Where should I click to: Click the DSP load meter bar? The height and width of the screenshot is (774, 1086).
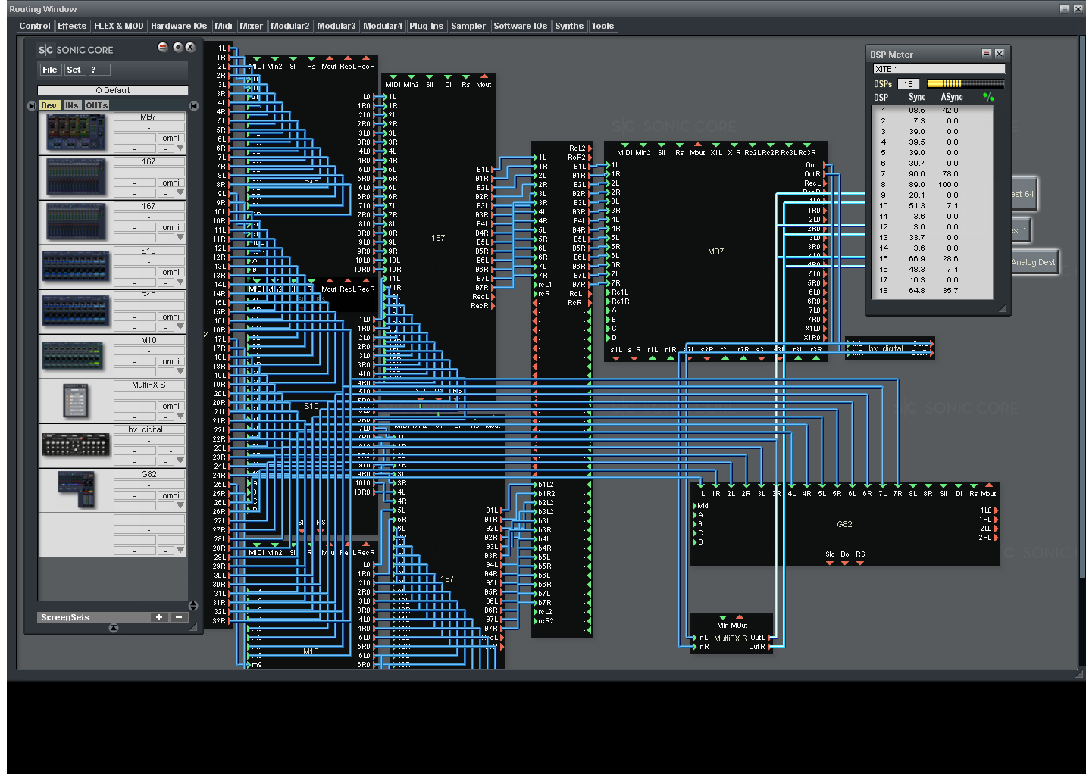point(966,84)
